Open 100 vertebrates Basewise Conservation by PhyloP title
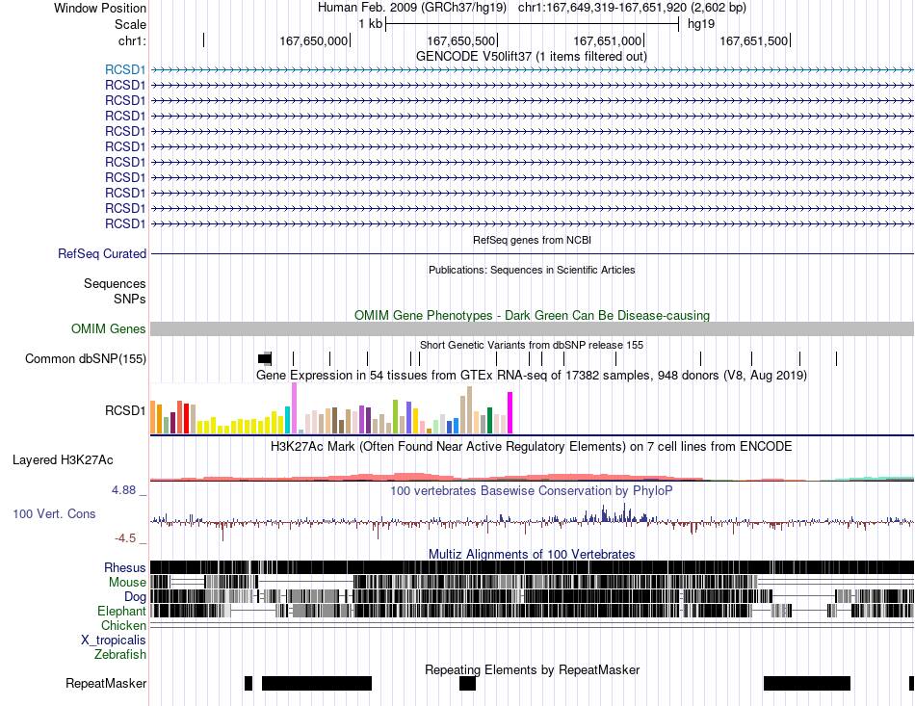The width and height of the screenshot is (915, 706). pyautogui.click(x=532, y=490)
